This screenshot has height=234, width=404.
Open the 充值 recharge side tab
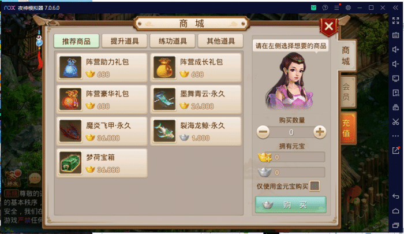(348, 128)
